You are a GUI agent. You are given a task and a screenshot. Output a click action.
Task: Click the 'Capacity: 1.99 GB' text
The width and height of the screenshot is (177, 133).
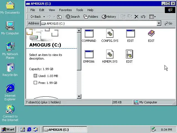point(41,69)
